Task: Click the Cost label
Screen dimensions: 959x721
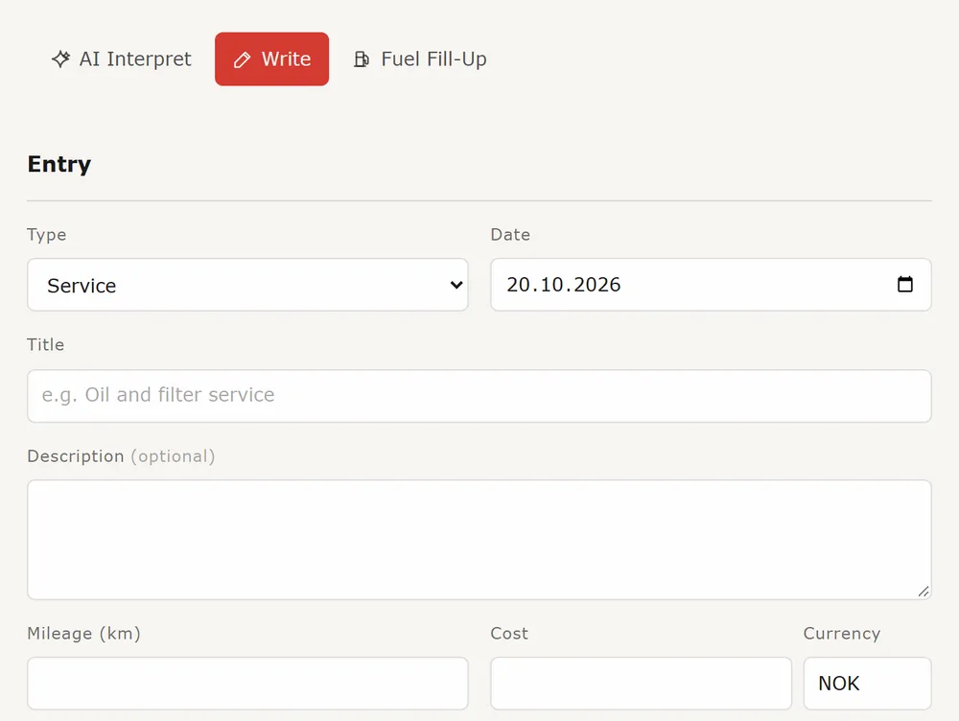Action: tap(509, 634)
